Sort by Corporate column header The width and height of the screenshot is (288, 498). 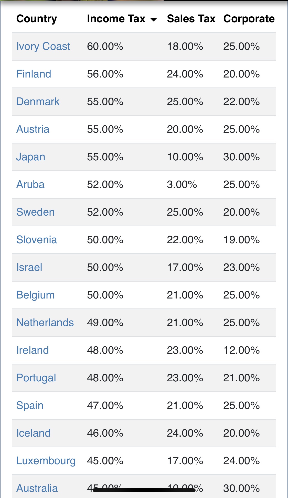pos(249,19)
